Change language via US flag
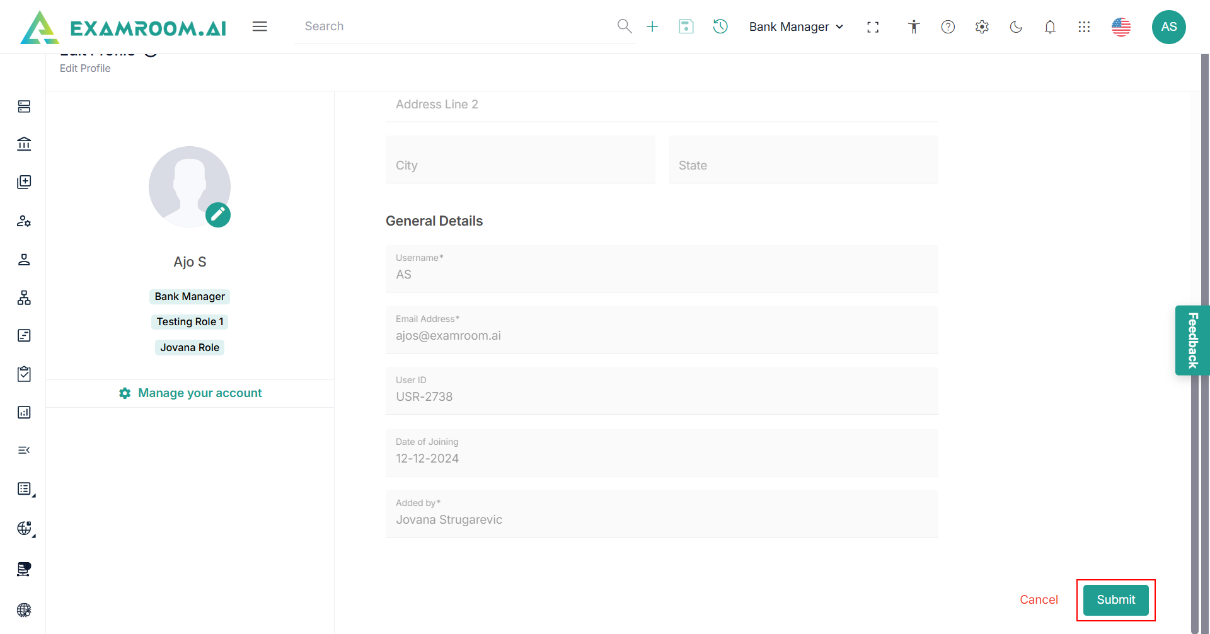This screenshot has height=634, width=1210. point(1121,26)
